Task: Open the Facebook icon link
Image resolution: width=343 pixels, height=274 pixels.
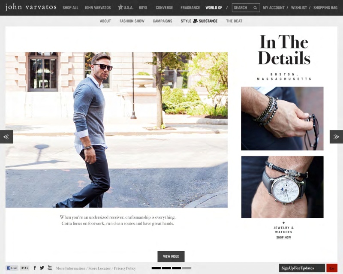Action: (x=35, y=268)
